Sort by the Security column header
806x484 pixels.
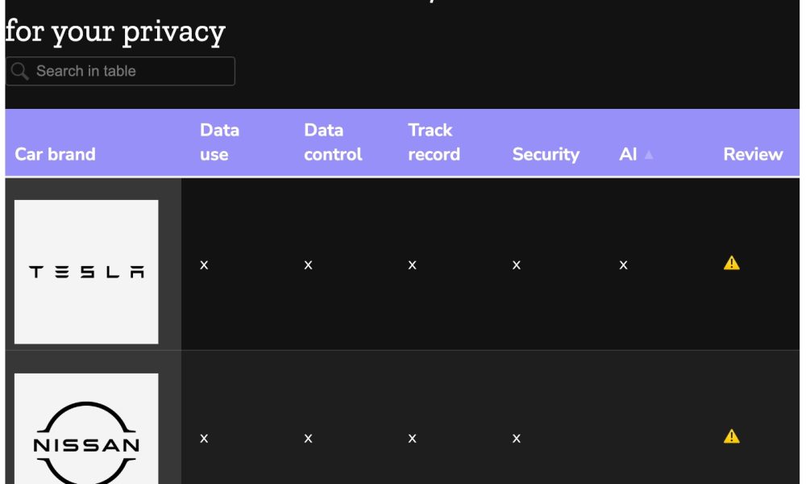(546, 154)
